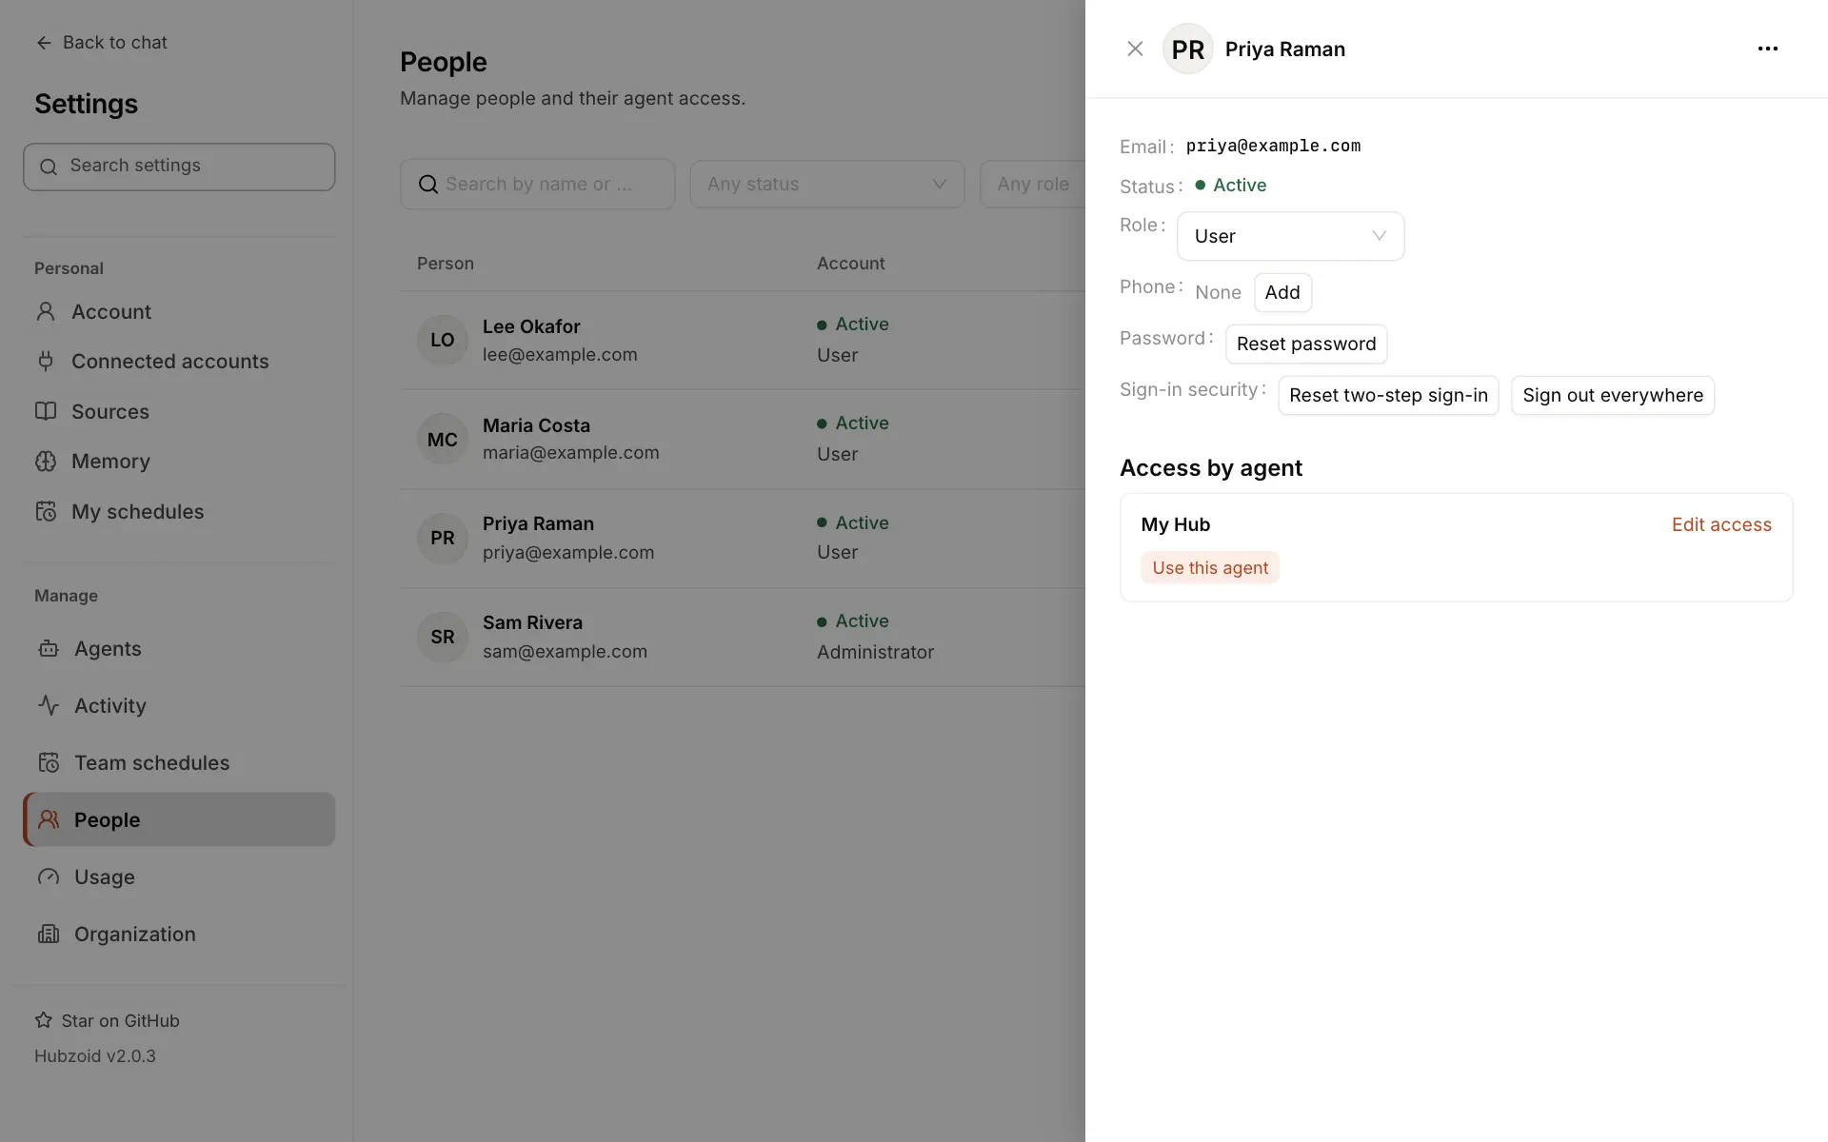Image resolution: width=1828 pixels, height=1142 pixels.
Task: Click the Account person icon
Action: (46, 311)
